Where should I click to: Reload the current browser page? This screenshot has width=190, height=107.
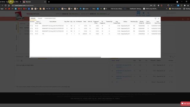pyautogui.click(x=5, y=5)
